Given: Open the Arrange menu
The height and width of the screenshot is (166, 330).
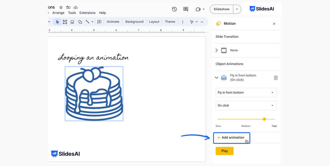Looking at the screenshot, I should pos(58,13).
